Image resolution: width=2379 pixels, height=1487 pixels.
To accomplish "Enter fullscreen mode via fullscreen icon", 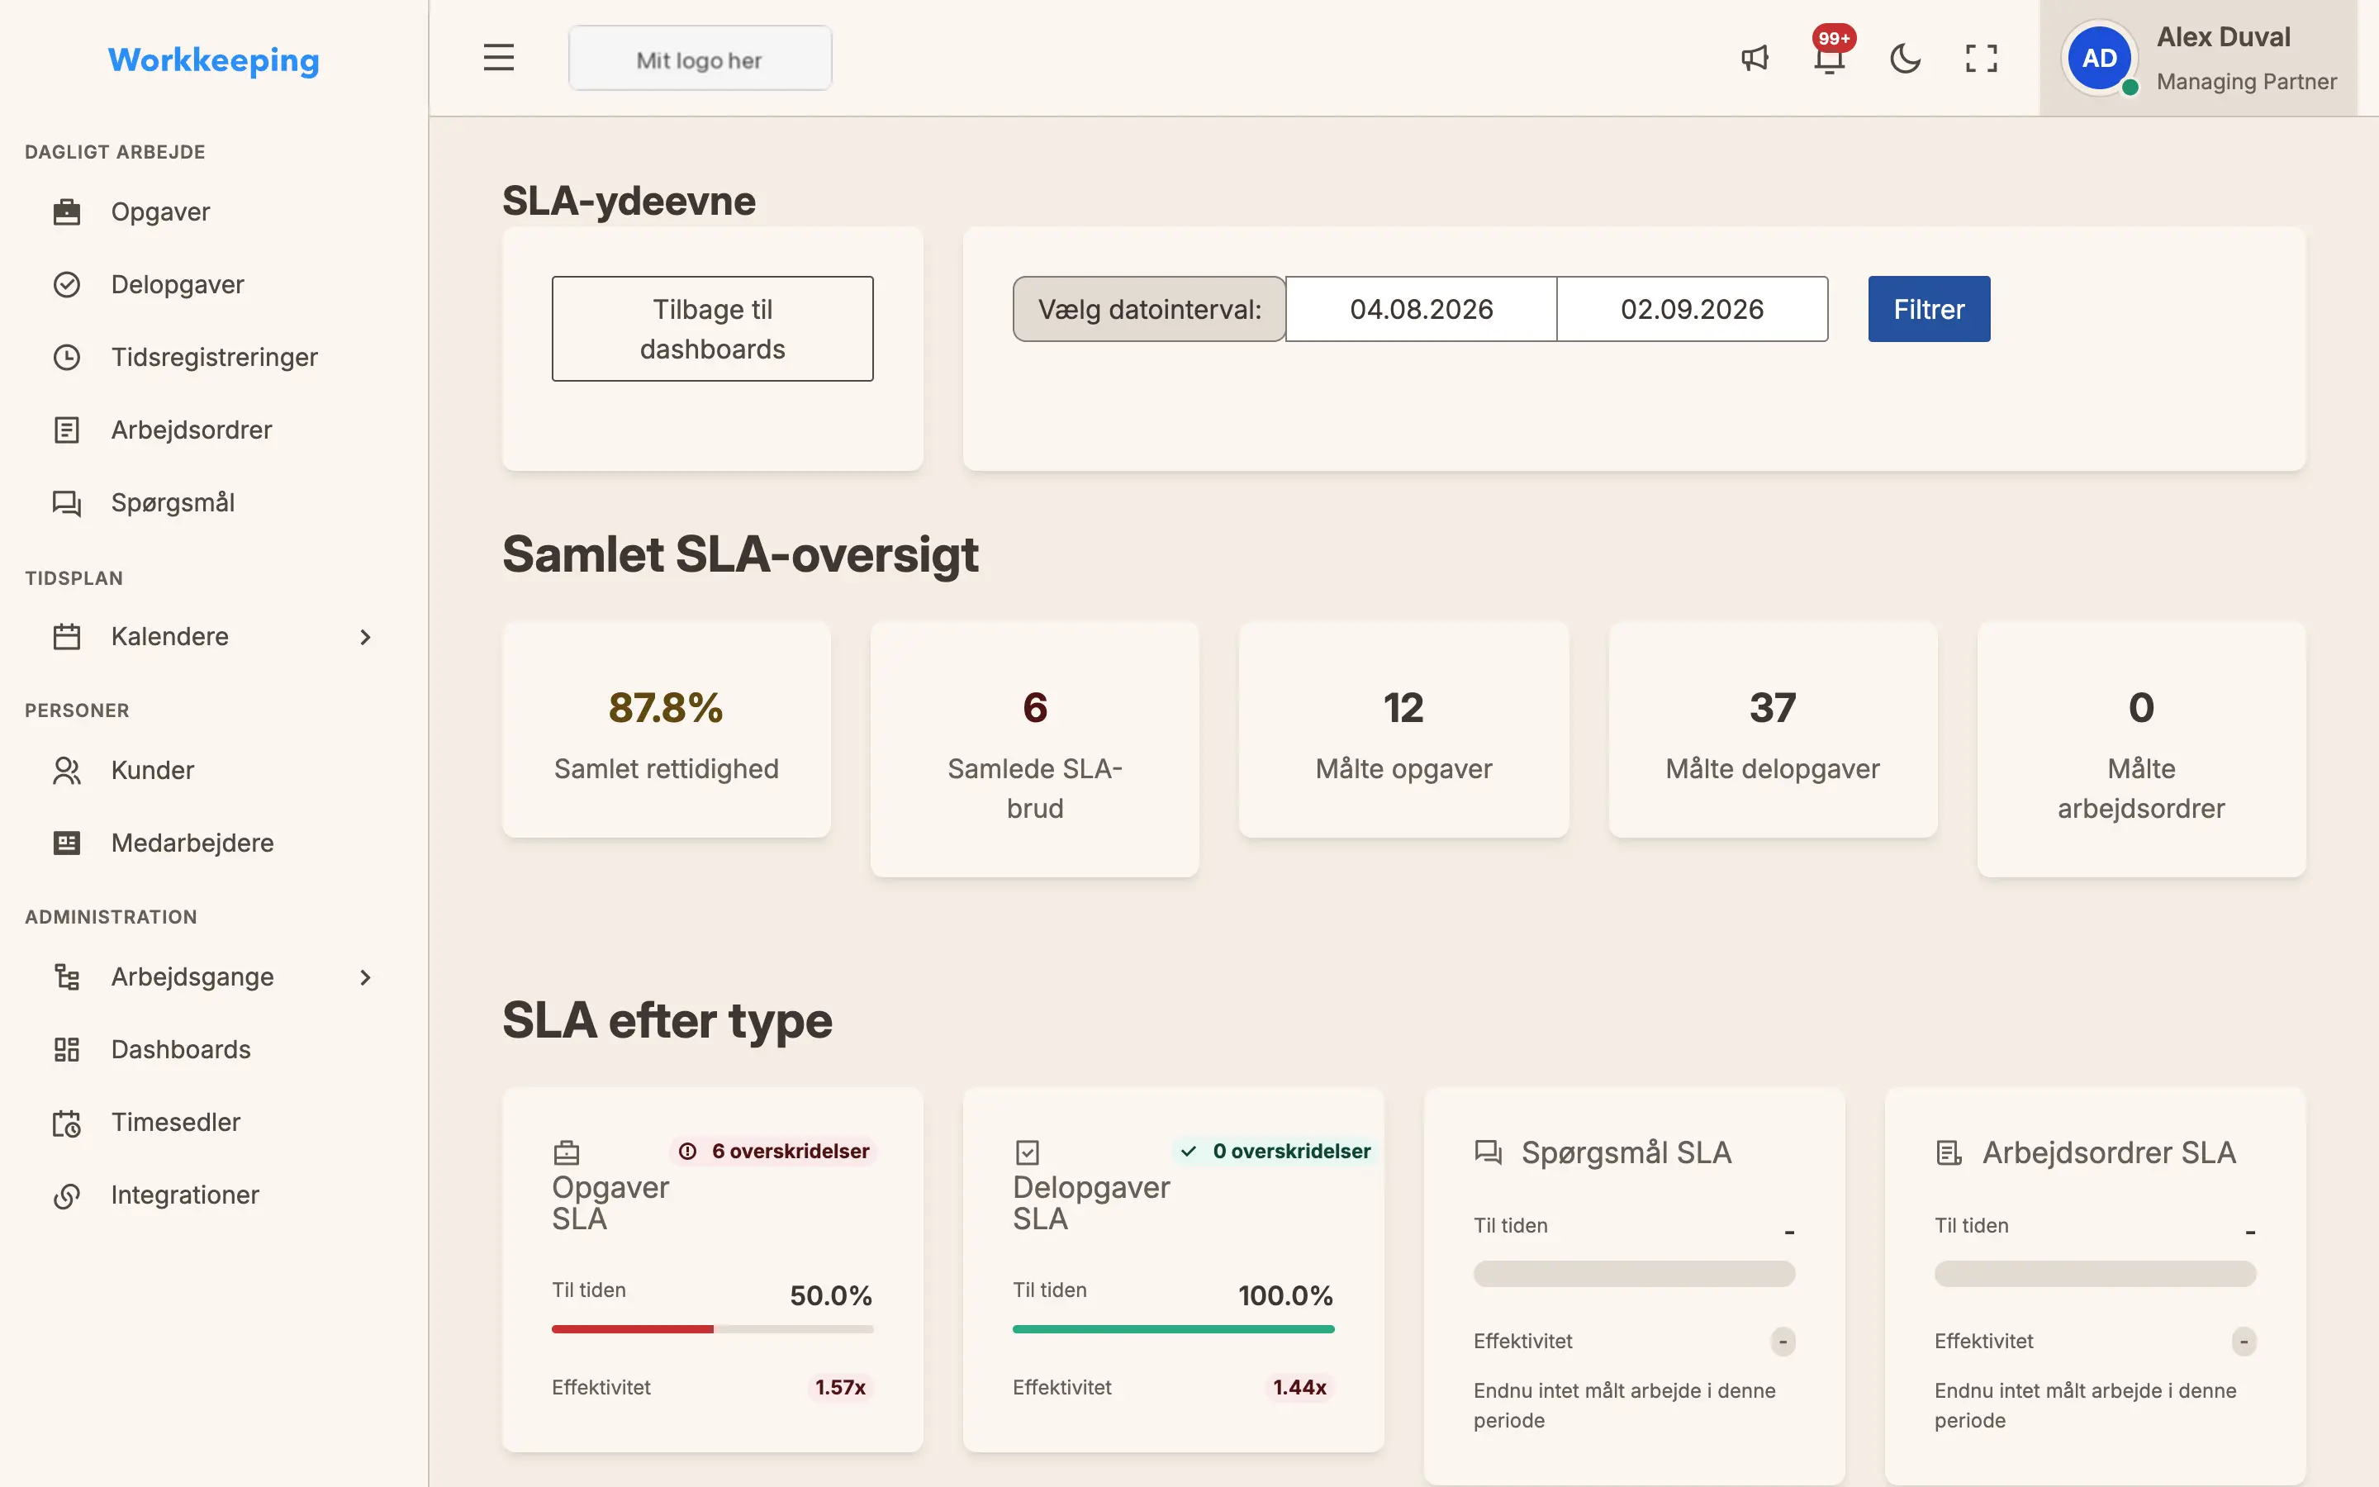I will click(x=1981, y=58).
